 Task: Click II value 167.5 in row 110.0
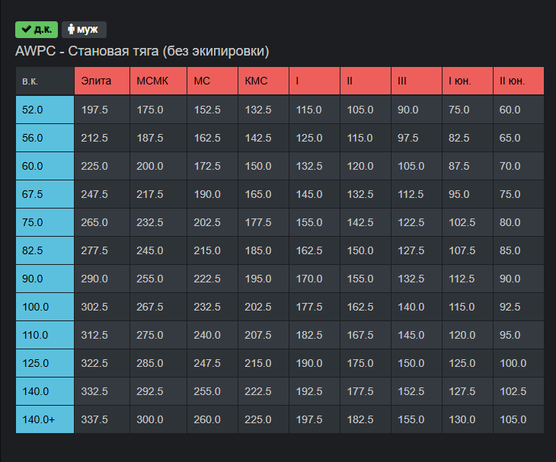[366, 335]
